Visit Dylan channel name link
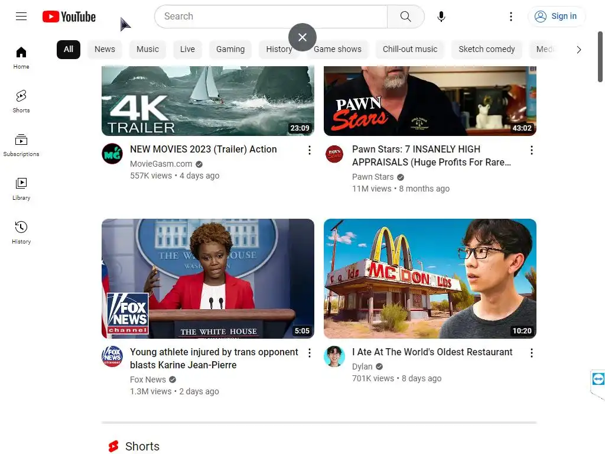The height and width of the screenshot is (454, 605). [x=362, y=367]
